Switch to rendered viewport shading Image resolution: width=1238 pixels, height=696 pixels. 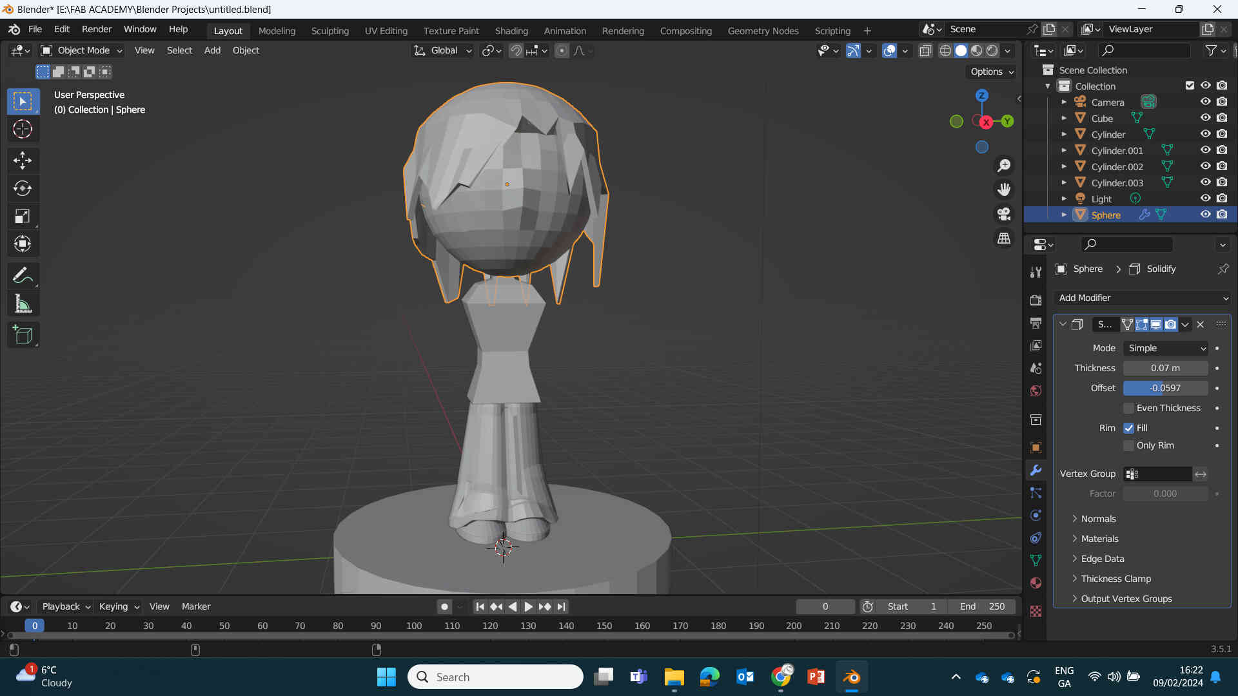tap(992, 50)
